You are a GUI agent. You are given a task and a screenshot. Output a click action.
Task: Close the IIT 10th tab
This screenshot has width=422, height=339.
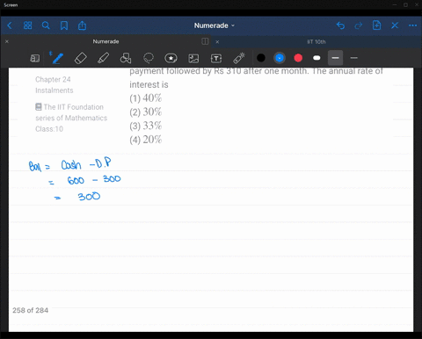point(217,42)
